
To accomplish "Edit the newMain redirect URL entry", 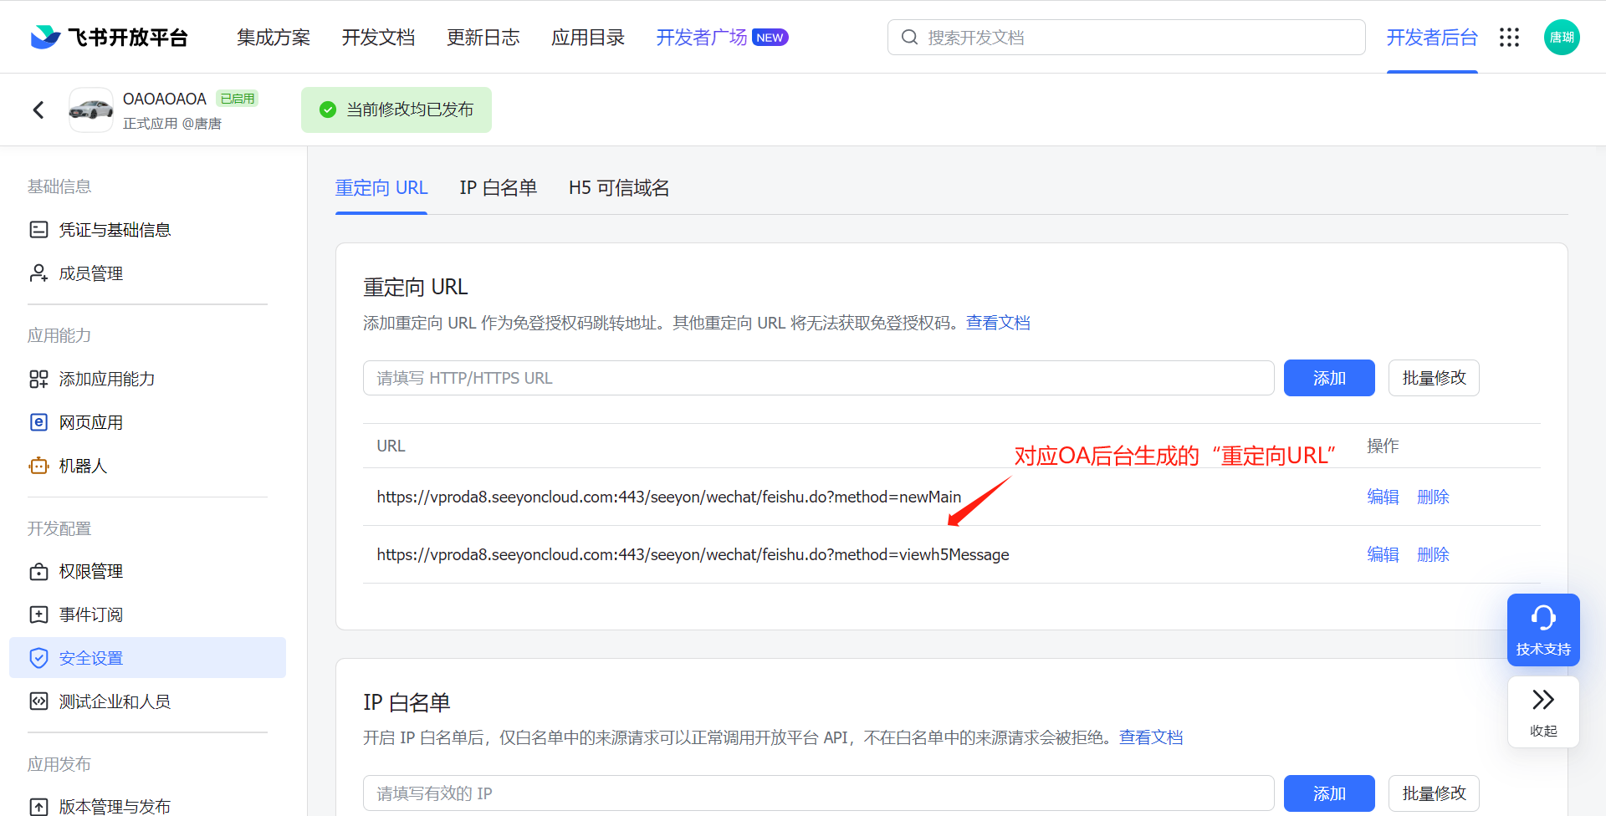I will coord(1383,497).
